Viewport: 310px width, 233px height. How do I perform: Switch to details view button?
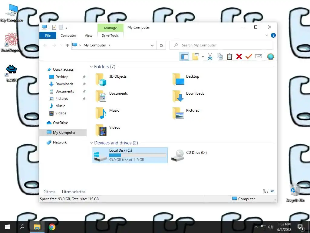(265, 191)
